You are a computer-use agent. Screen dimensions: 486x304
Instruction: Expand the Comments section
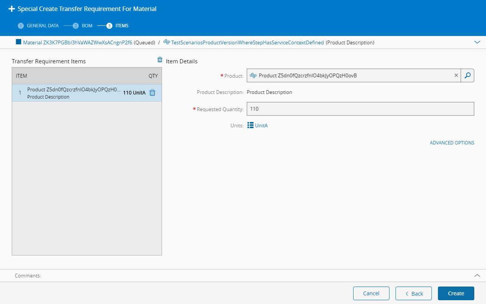click(x=477, y=276)
